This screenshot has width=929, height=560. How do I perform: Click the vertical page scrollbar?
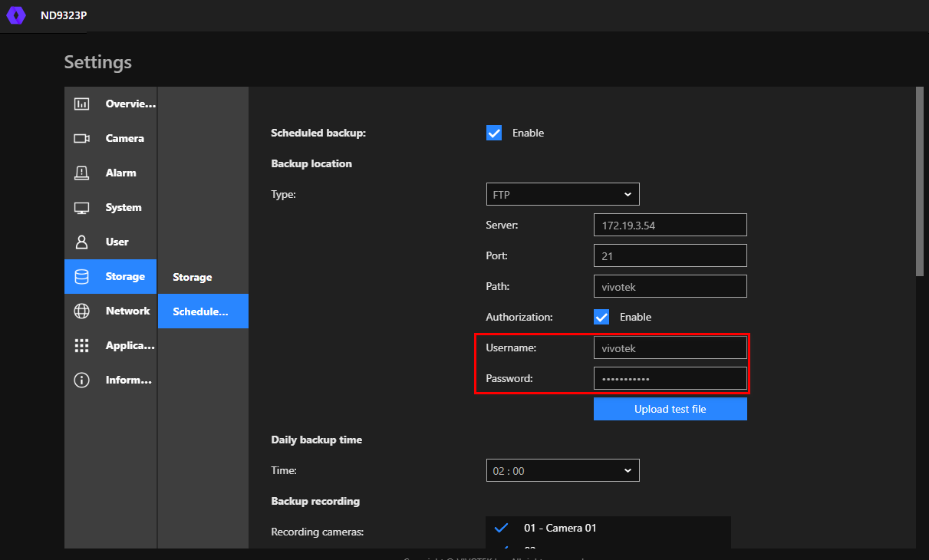click(919, 182)
